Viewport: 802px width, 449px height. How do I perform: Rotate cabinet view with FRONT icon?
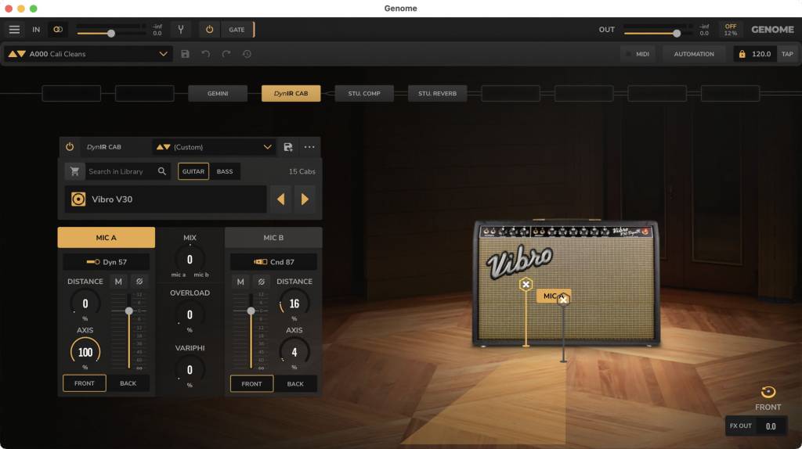(x=768, y=392)
